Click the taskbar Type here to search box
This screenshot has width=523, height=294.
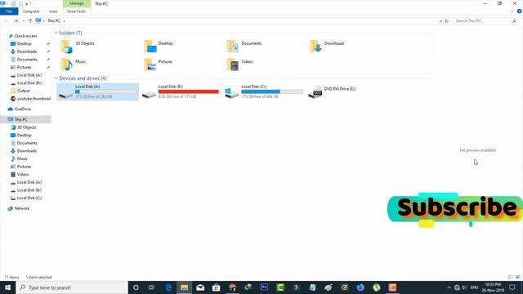pos(72,287)
